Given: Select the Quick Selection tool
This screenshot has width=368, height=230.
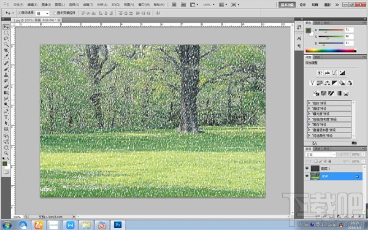Looking at the screenshot, I should (6, 45).
